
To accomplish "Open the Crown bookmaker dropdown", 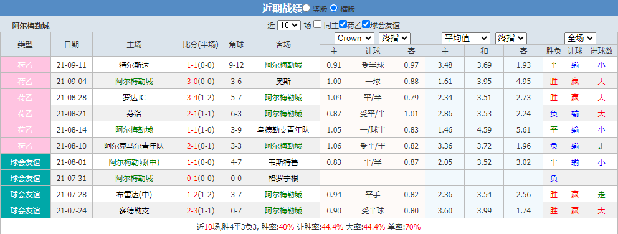I will click(x=354, y=38).
